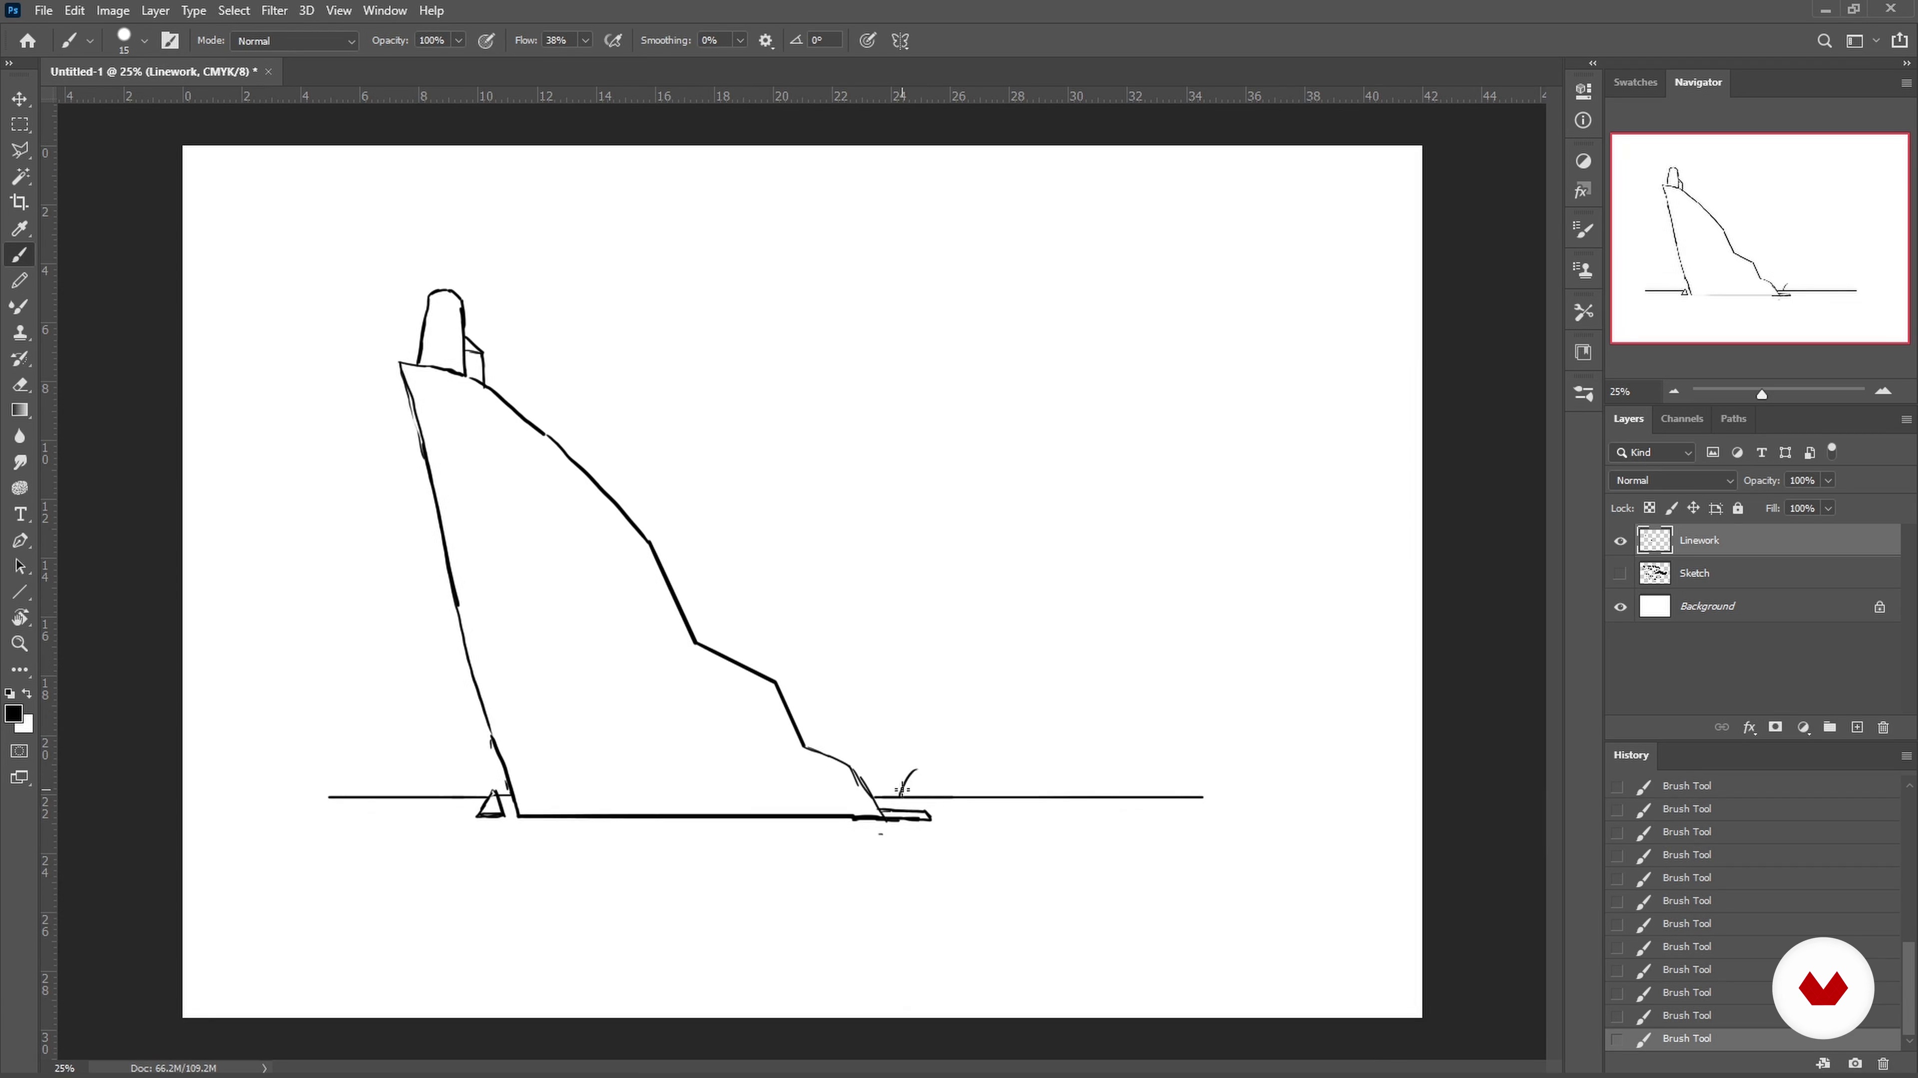Hide the Linework layer
The height and width of the screenshot is (1078, 1918).
(1620, 541)
